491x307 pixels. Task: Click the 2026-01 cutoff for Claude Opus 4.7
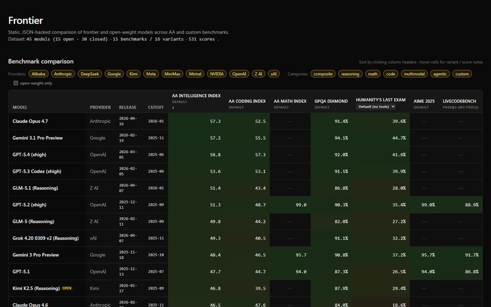[x=156, y=121]
